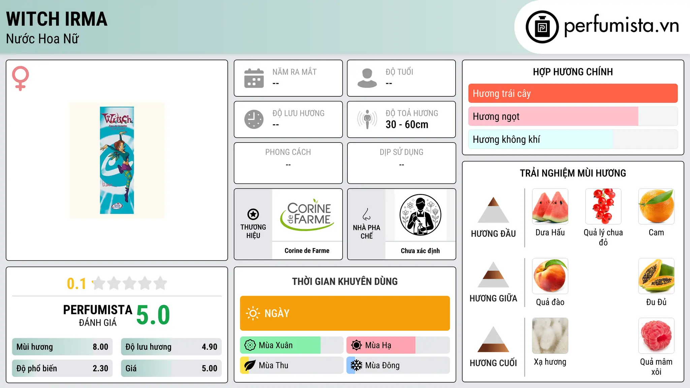Click the Phong cách card

[x=288, y=163]
